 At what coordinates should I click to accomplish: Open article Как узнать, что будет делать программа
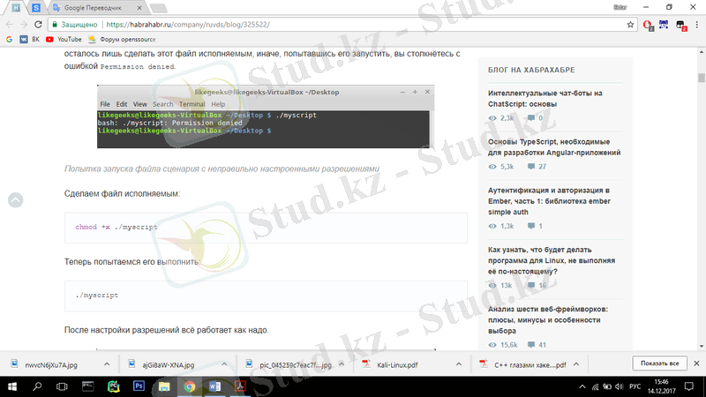[552, 260]
